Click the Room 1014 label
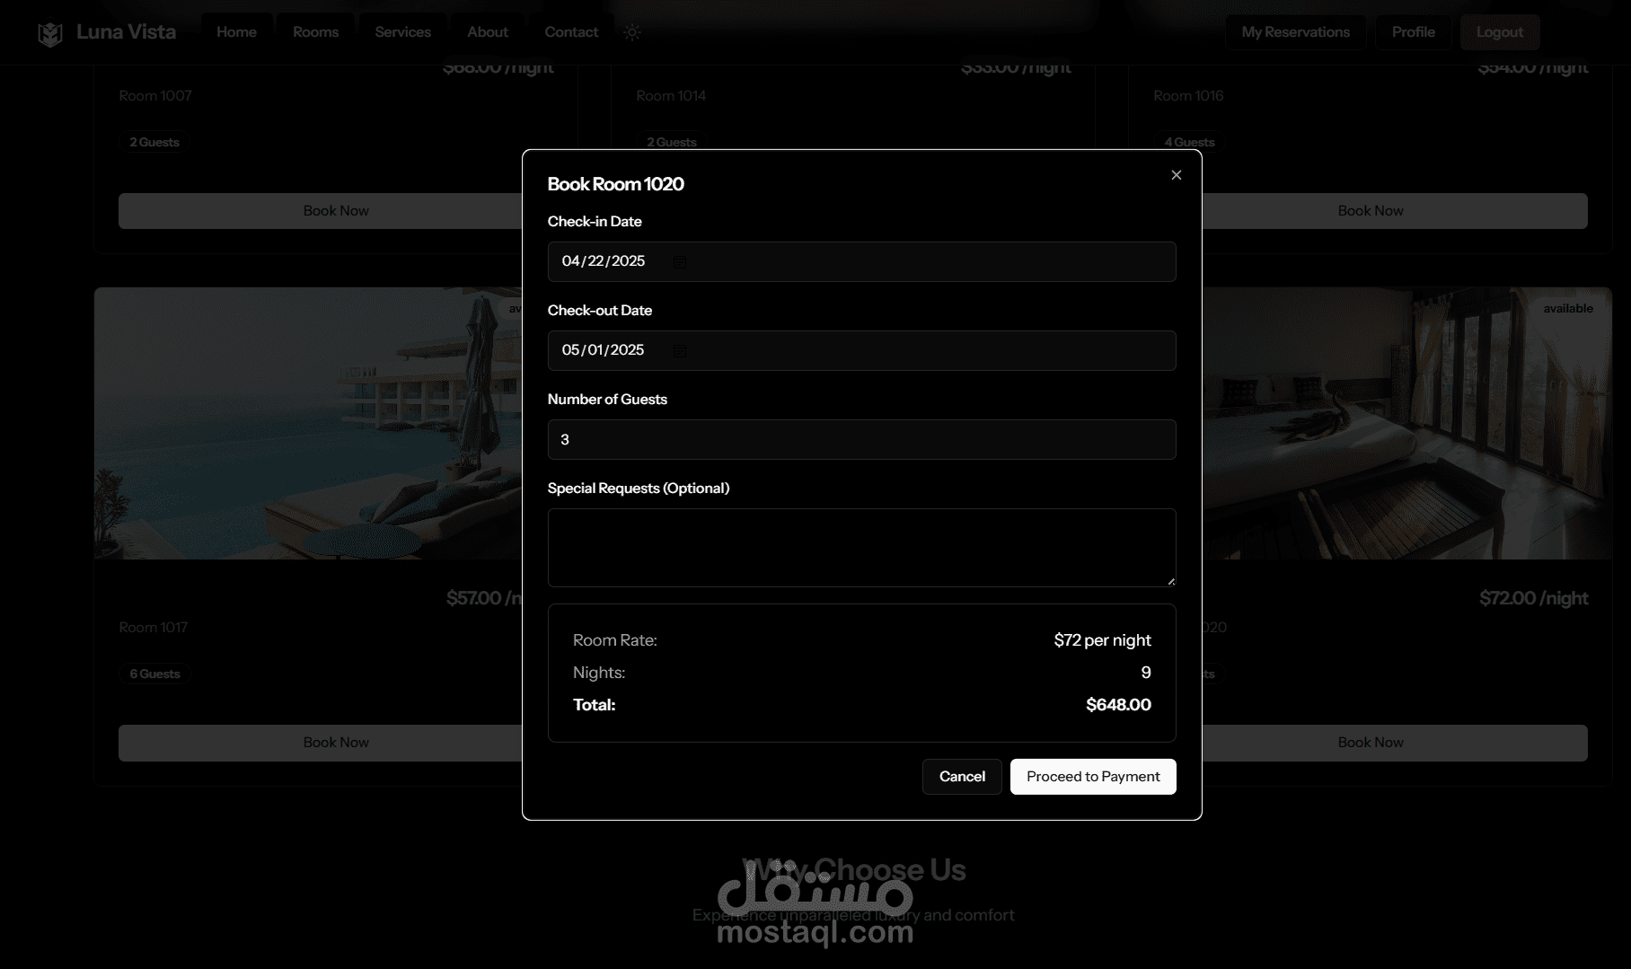The image size is (1631, 969). click(671, 95)
